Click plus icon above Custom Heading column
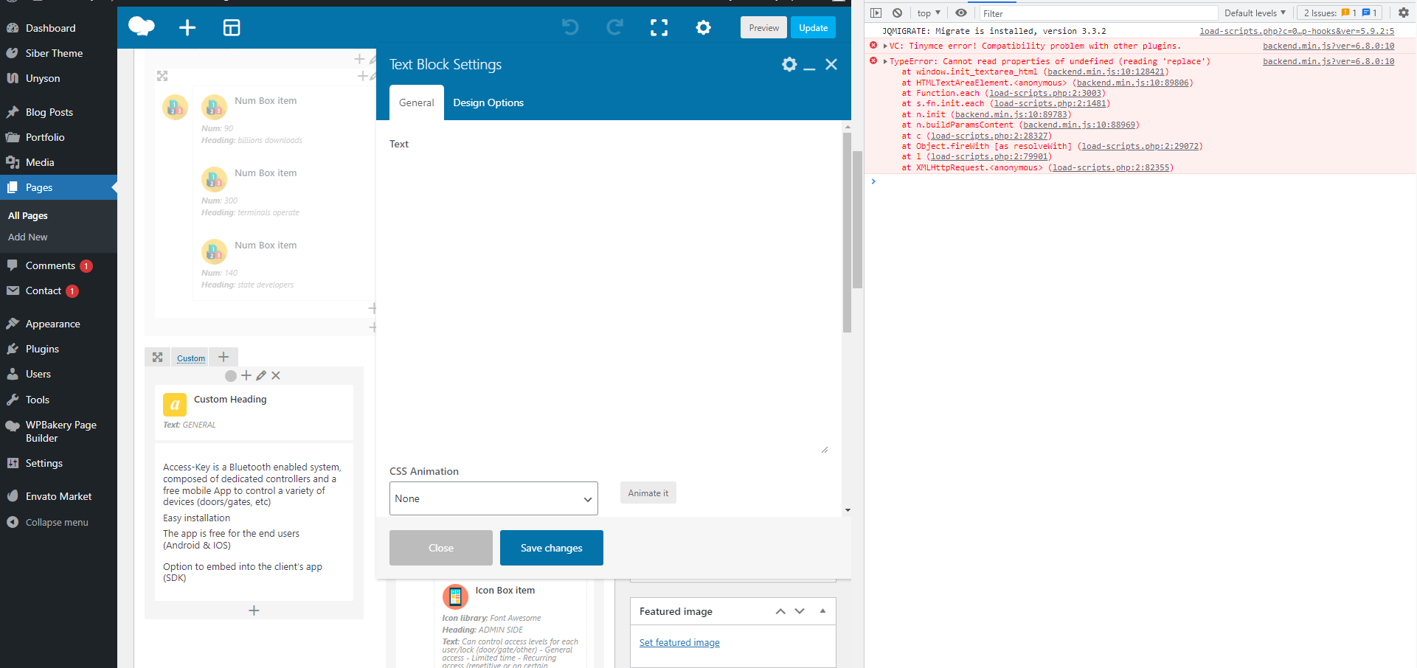Viewport: 1417px width, 668px height. point(246,375)
